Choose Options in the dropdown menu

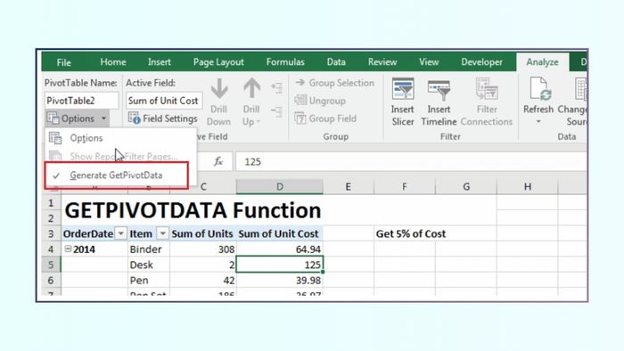click(x=121, y=138)
